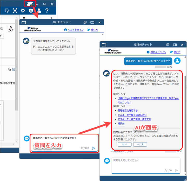This screenshot has width=187, height=181.
Task: Open マスターを一括で登録・修正する link
Action: tap(135, 119)
